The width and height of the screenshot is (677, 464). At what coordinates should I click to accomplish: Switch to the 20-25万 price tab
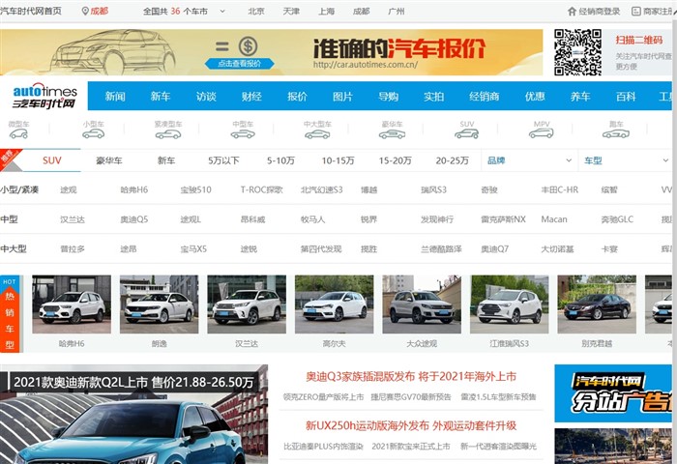(x=452, y=160)
